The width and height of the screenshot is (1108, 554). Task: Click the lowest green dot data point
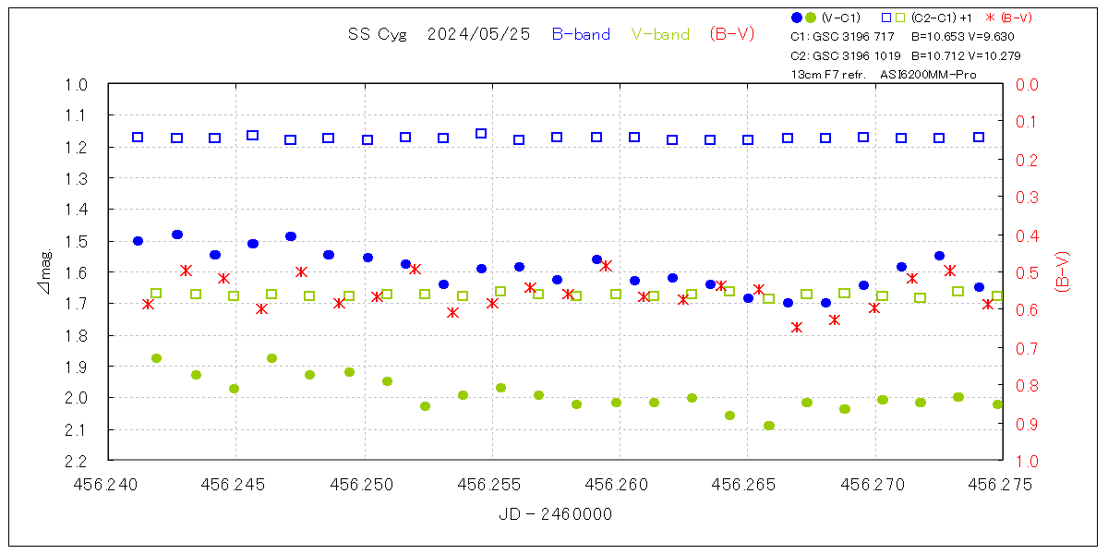pyautogui.click(x=768, y=426)
